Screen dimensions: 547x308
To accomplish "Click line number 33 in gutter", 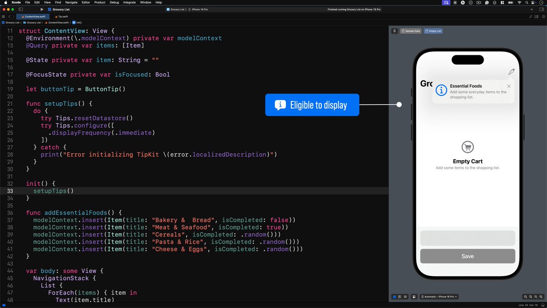I will click(10, 191).
